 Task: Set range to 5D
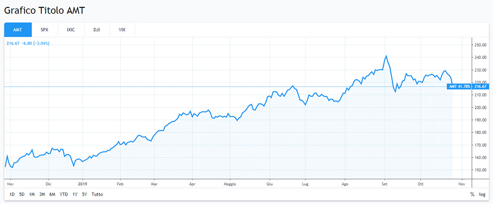[x=22, y=194]
